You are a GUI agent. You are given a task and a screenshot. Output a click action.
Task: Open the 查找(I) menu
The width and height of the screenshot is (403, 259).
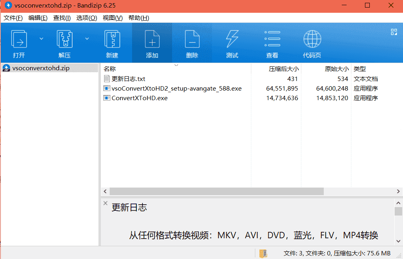(x=62, y=18)
